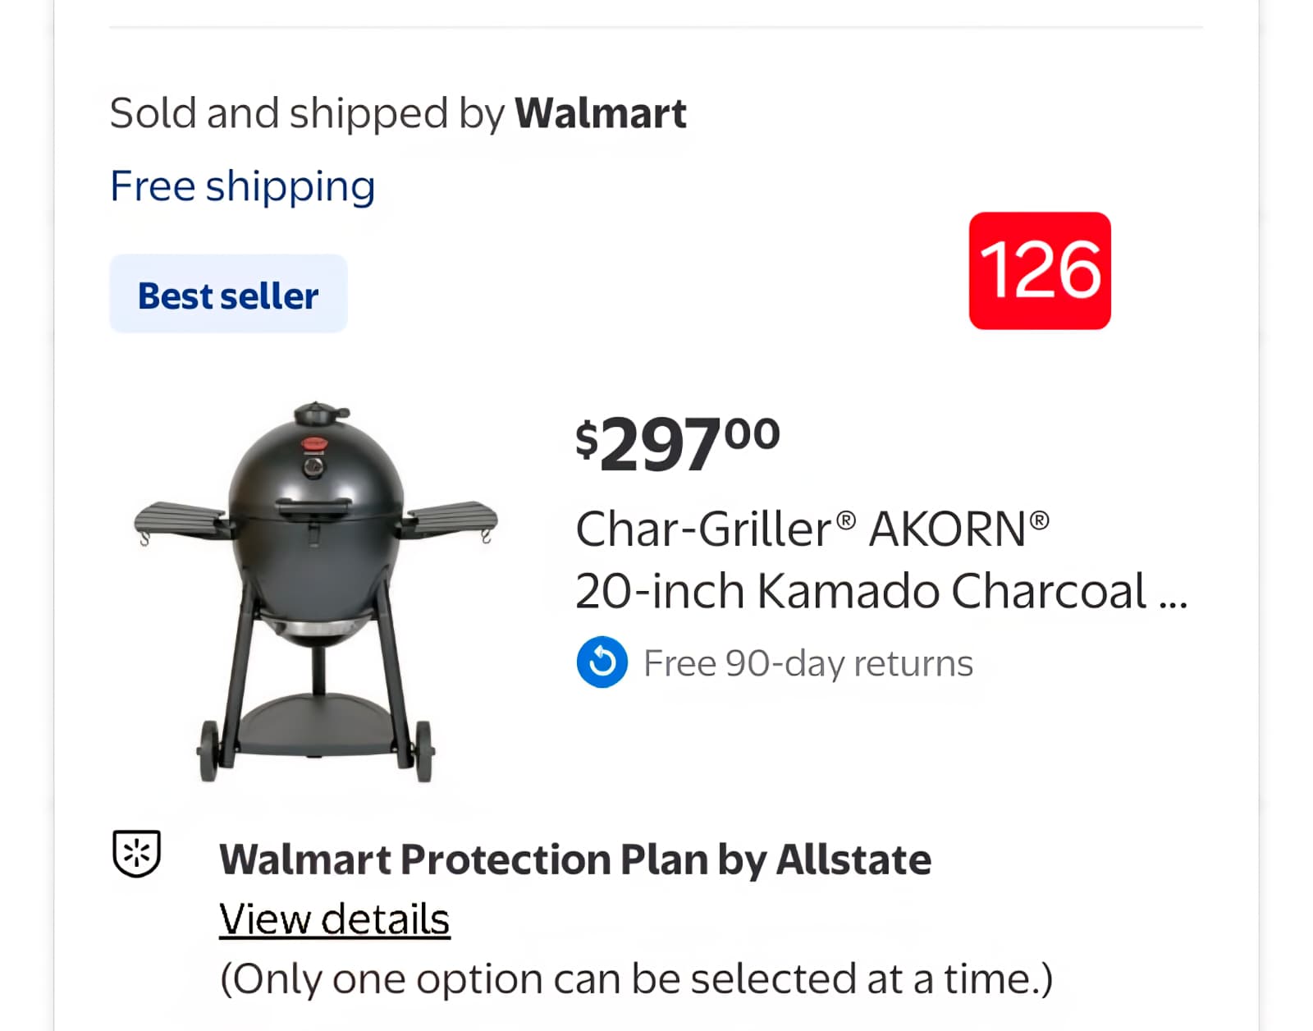Tap the red 126 badge
This screenshot has height=1031, width=1313.
click(1039, 271)
